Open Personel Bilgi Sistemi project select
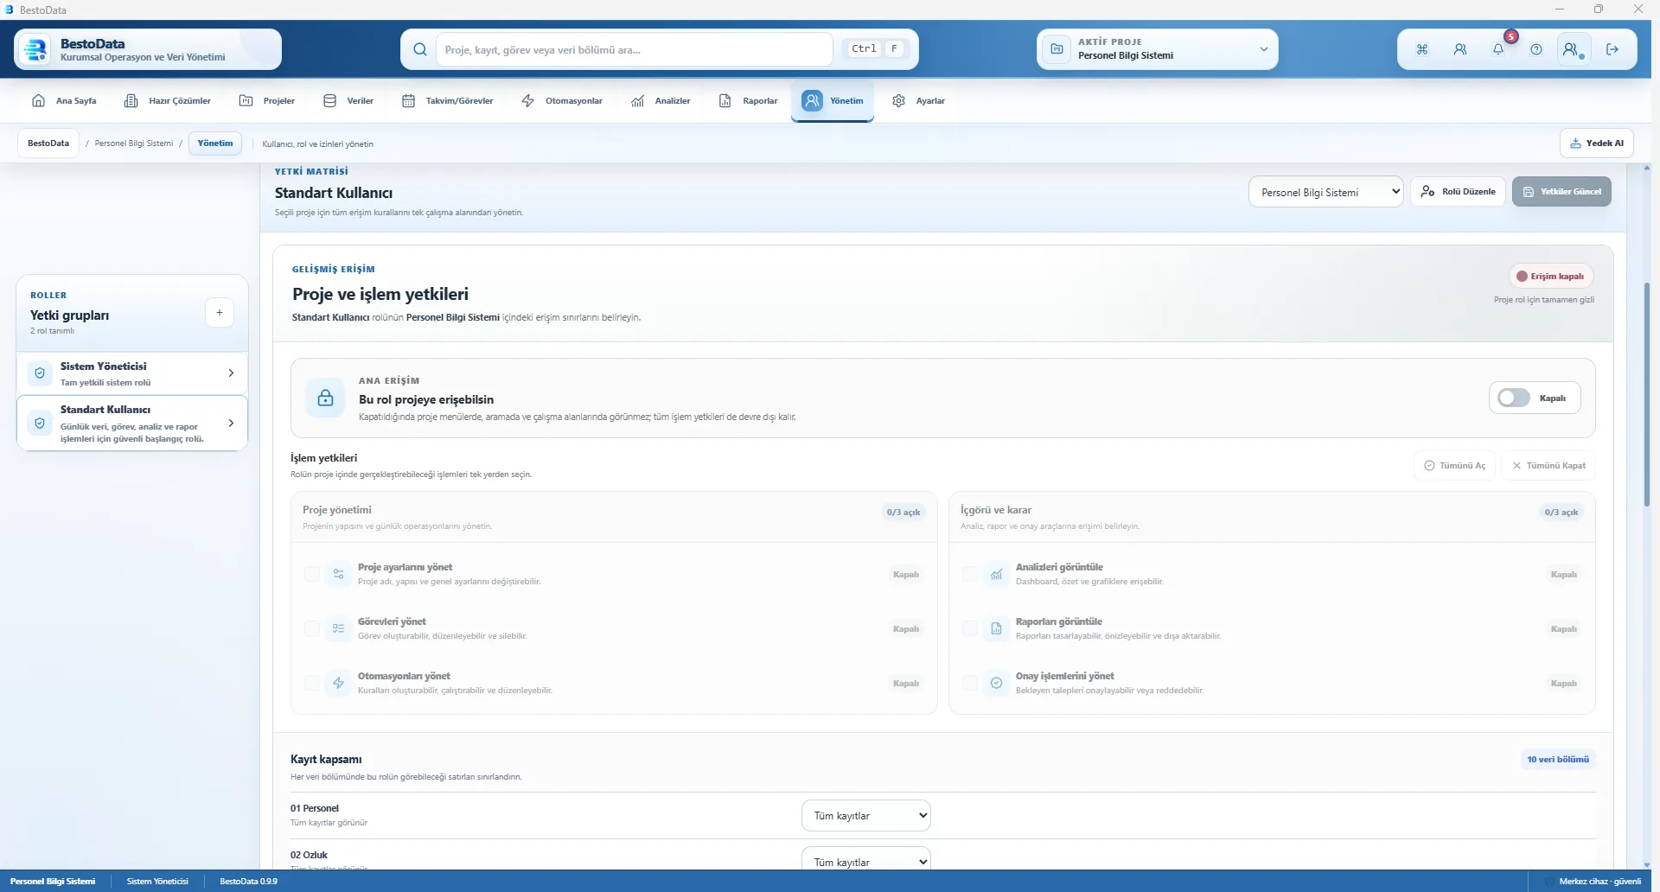 pos(1326,192)
